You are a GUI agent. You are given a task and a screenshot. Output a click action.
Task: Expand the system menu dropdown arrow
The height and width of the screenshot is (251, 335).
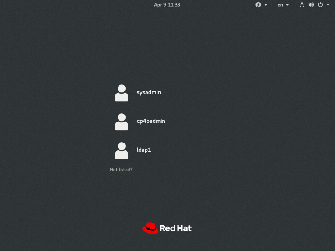pos(328,5)
